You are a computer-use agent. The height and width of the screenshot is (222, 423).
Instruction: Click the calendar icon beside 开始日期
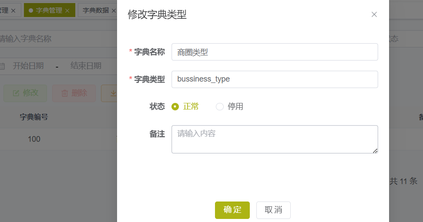2,66
